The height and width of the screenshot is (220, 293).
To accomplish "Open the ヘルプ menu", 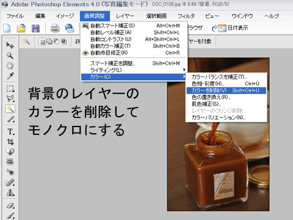I will tap(272, 16).
